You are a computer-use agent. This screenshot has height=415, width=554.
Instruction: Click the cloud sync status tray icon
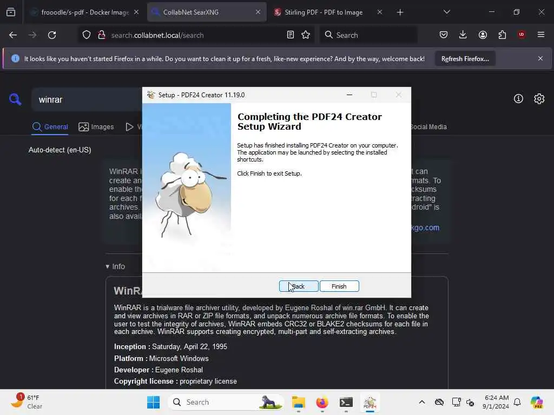click(x=439, y=402)
